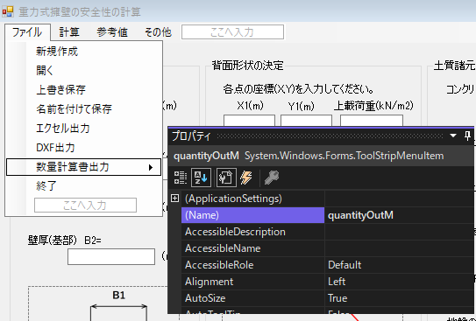The width and height of the screenshot is (476, 321).
Task: Click the Categorized view icon in Properties
Action: (x=180, y=178)
